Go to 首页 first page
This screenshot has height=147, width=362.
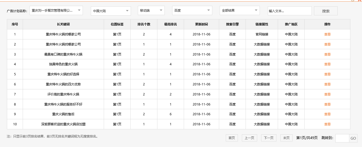232,138
